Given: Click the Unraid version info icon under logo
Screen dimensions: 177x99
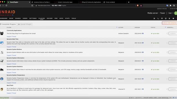Looking at the screenshot, I should click(x=13, y=15).
